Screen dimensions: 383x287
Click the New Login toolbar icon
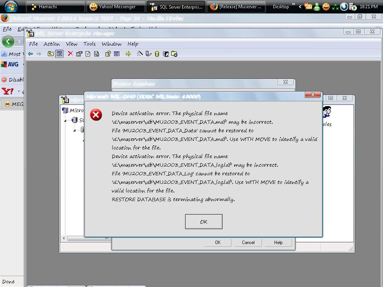coord(166,54)
